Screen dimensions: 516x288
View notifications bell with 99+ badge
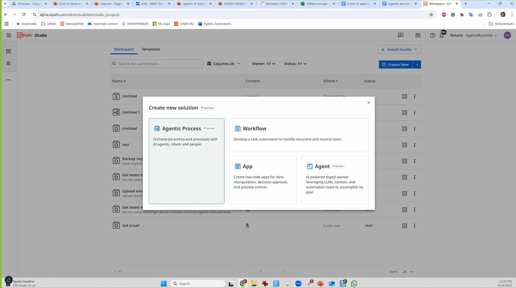tap(442, 35)
